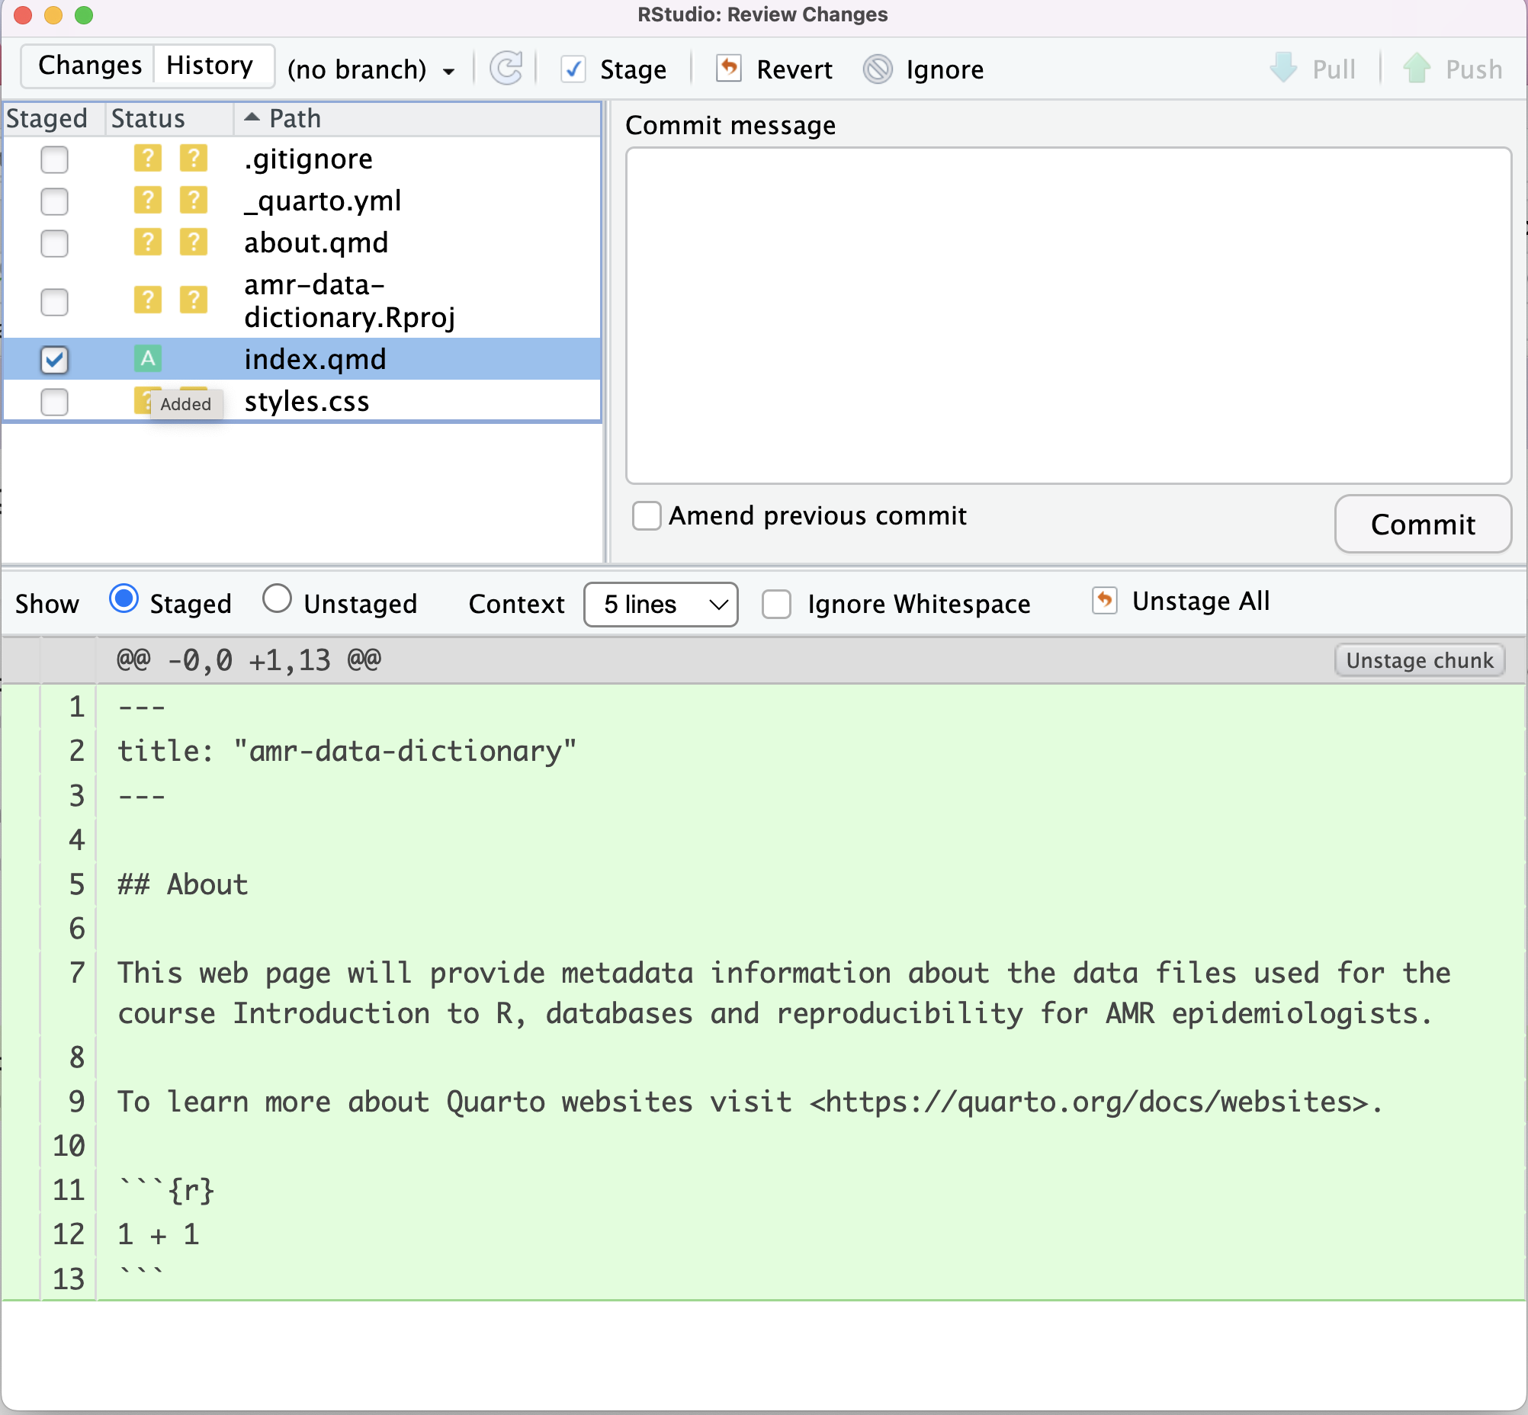Enable Amend previous commit checkbox
1528x1415 pixels.
coord(647,515)
